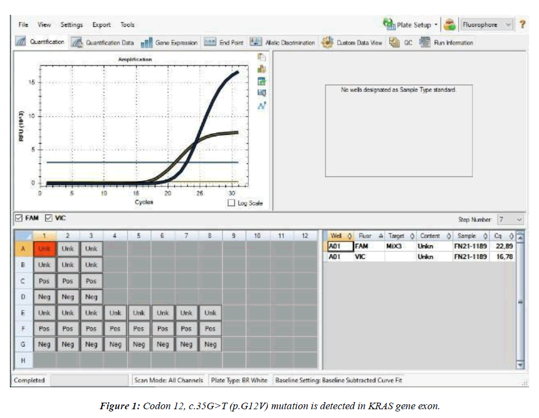Screen dimensions: 539x418
Task: Click the bar chart icon beside the Amplification plot
Action: (x=262, y=69)
